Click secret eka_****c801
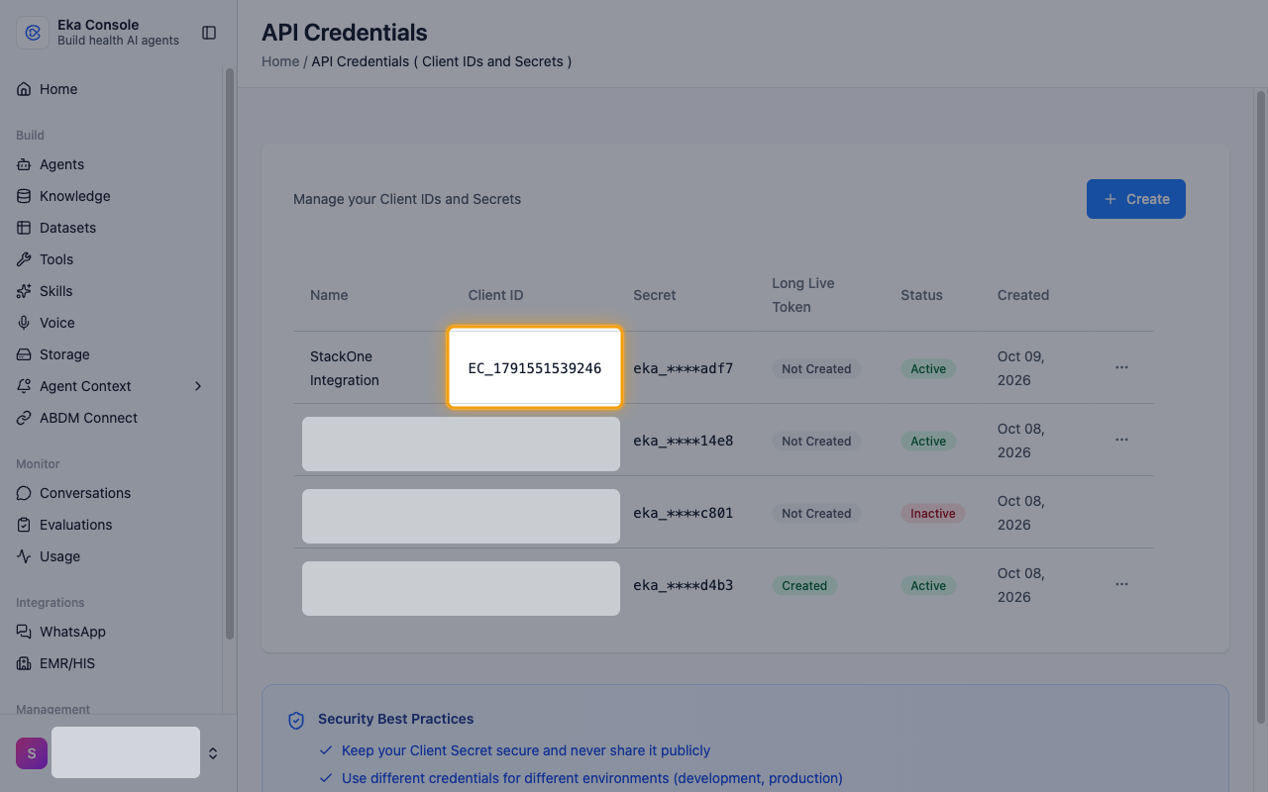 (684, 513)
